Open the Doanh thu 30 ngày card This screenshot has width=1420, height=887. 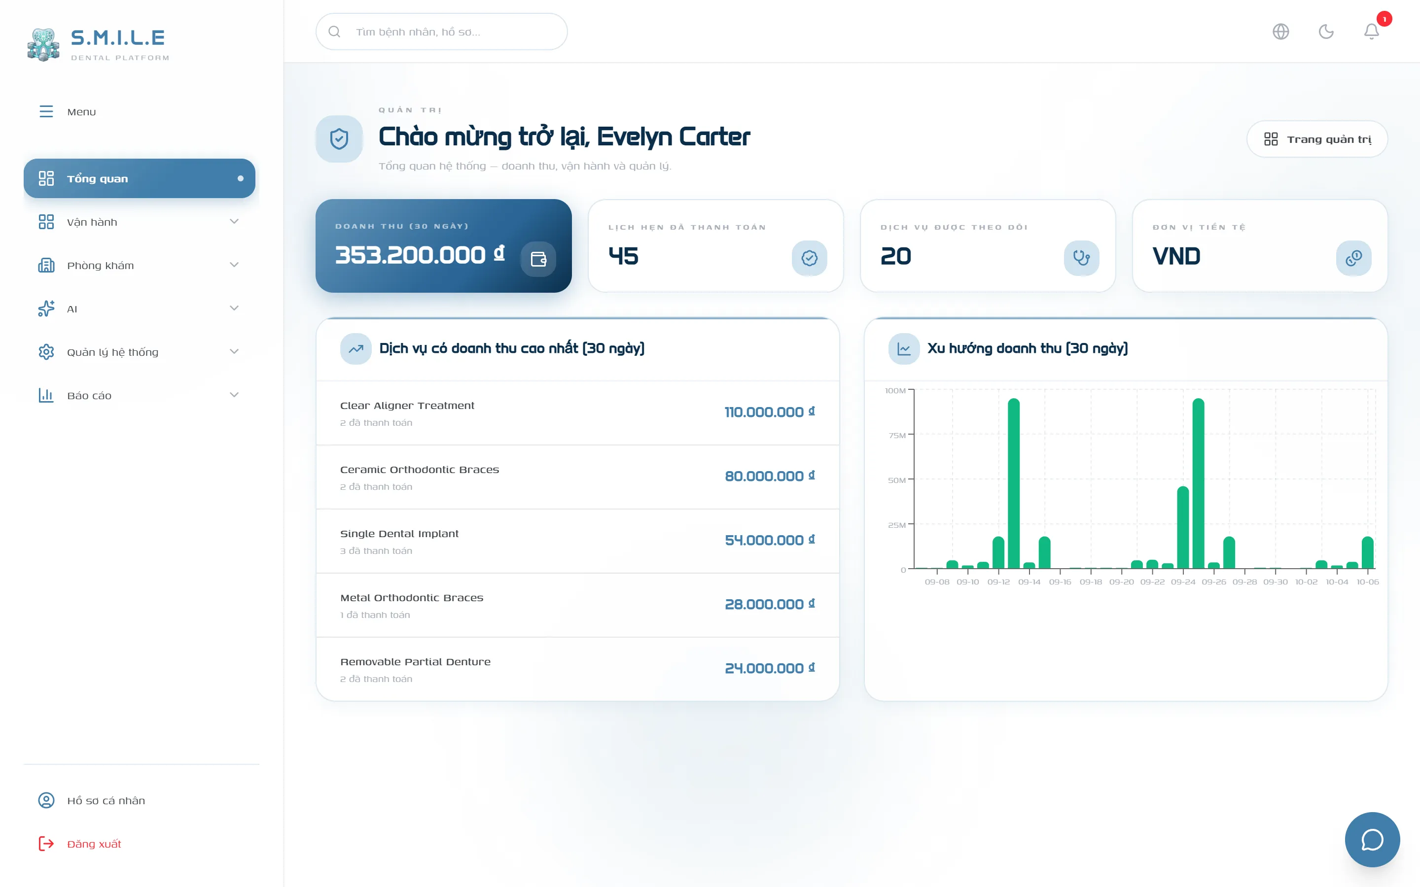click(444, 246)
